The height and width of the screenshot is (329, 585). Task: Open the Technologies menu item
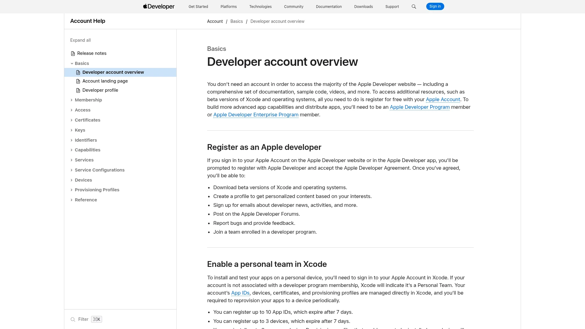(261, 6)
